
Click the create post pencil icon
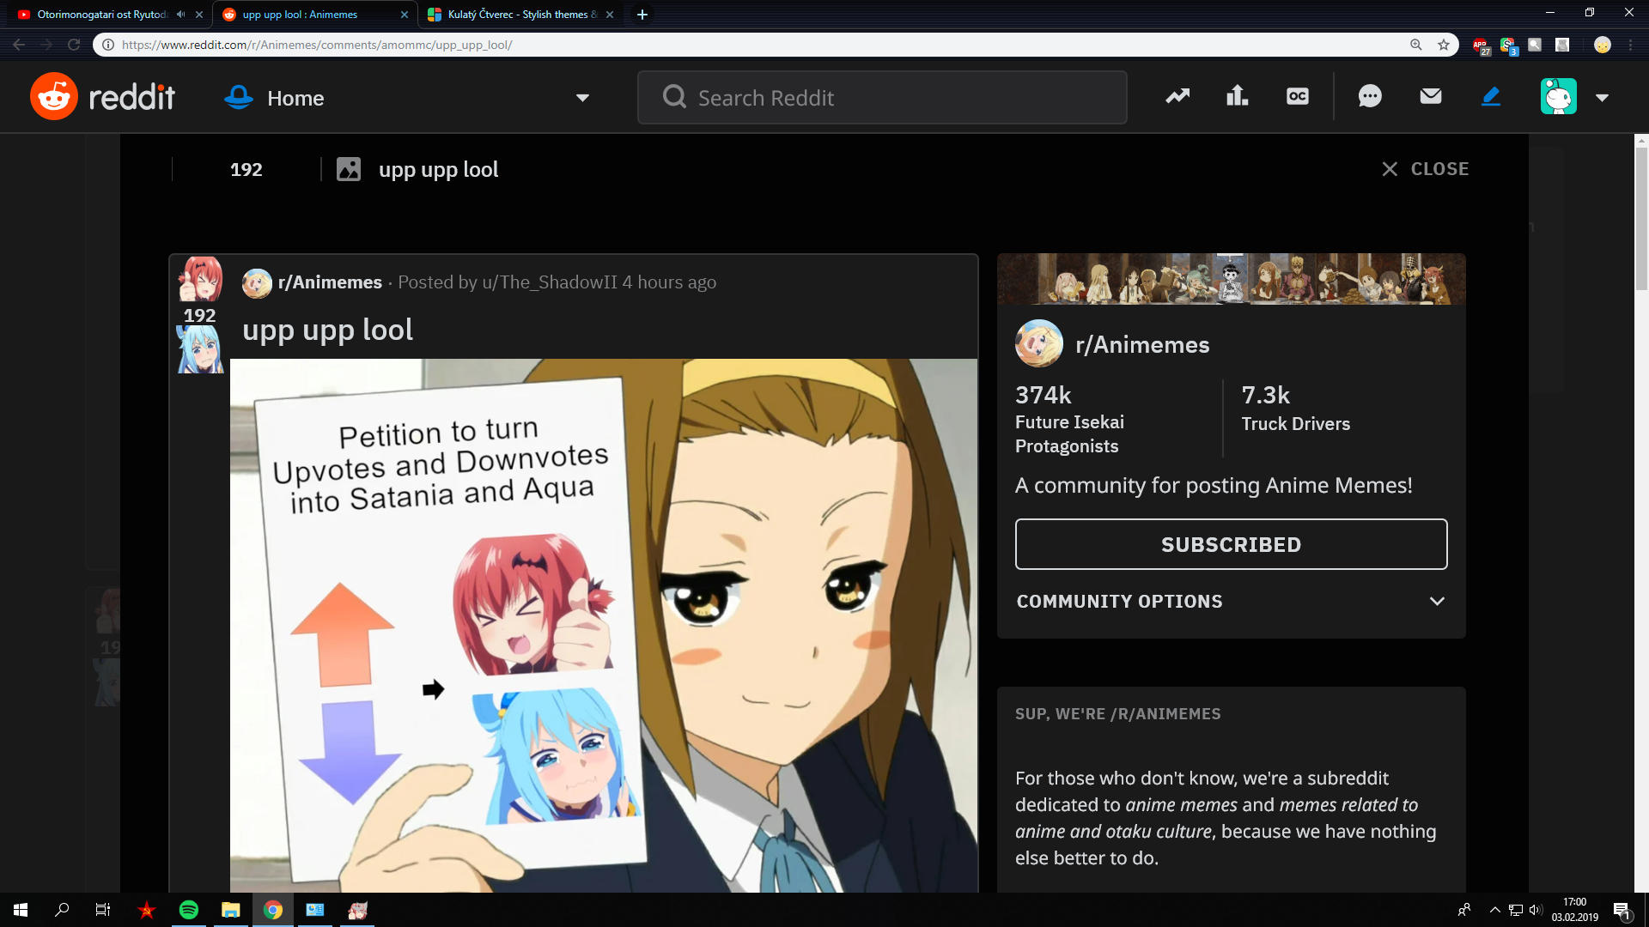point(1491,96)
